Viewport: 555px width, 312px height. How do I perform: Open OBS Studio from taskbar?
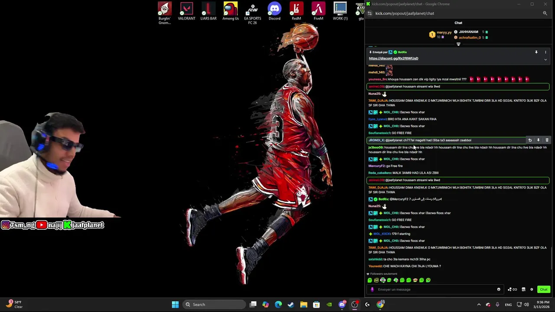355,305
